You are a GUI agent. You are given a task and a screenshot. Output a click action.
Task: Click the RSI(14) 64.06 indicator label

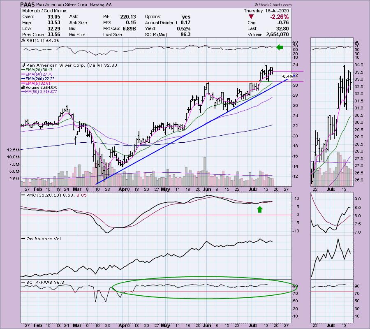click(x=42, y=40)
